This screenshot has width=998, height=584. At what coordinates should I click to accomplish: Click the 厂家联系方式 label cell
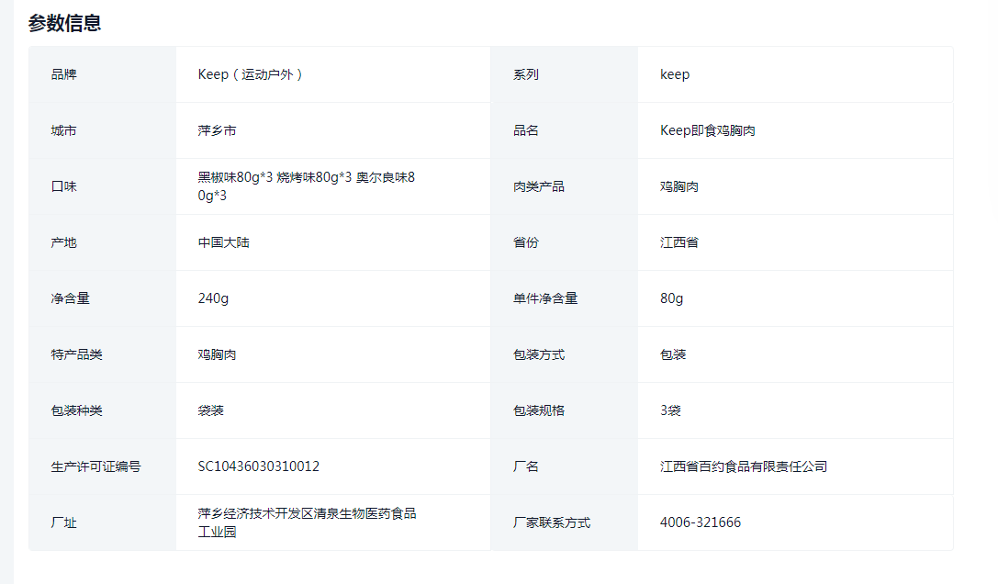tap(552, 522)
